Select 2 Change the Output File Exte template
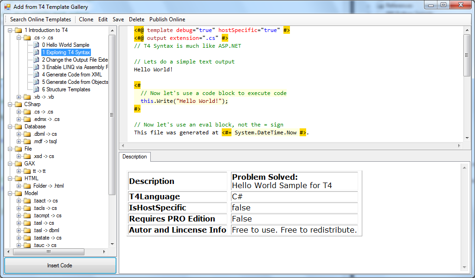The width and height of the screenshot is (475, 278). point(75,60)
